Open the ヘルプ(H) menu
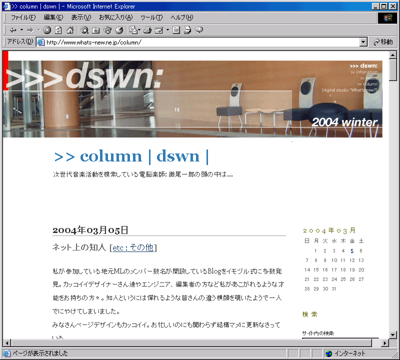 click(x=182, y=17)
